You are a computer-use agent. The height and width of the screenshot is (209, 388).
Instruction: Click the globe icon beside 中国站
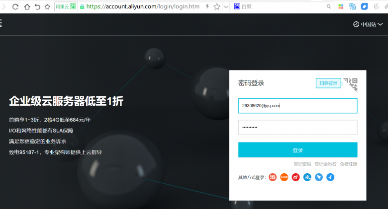[x=356, y=24]
